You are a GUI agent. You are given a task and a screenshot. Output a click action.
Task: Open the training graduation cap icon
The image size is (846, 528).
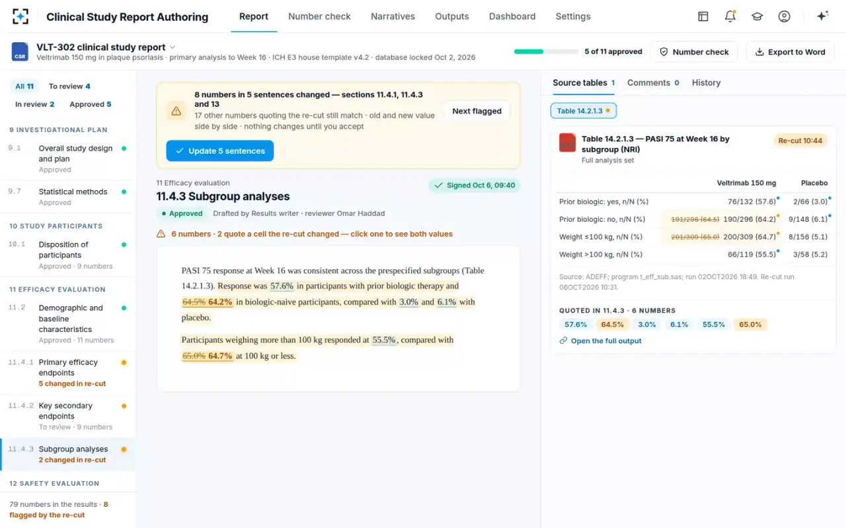pyautogui.click(x=757, y=16)
